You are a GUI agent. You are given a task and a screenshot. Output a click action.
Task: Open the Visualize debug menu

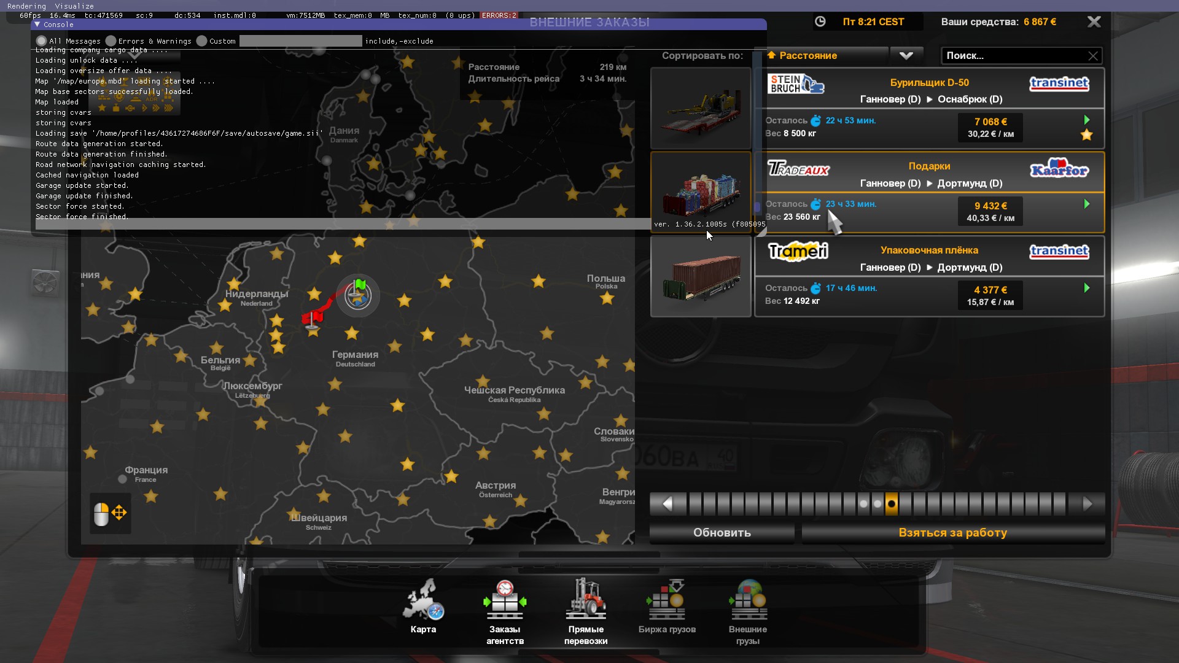[74, 6]
